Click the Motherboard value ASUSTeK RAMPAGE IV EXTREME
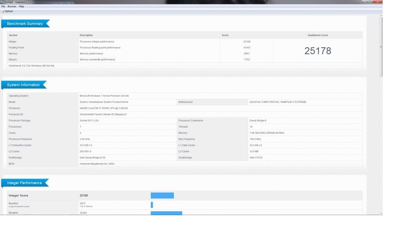The image size is (402, 226). 278,102
